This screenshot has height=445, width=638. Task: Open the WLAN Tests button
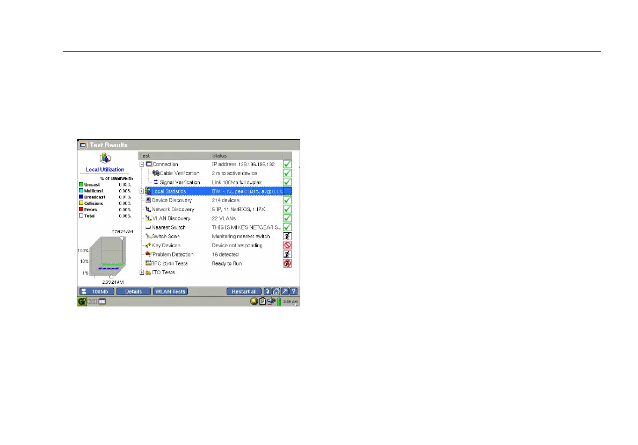(x=170, y=291)
